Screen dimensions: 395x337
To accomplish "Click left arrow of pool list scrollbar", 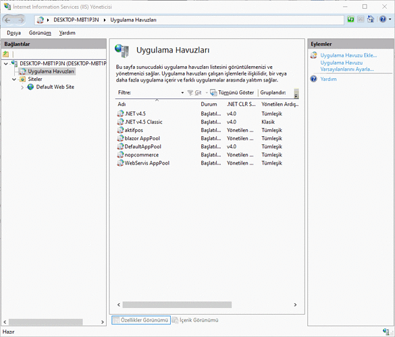I will point(119,305).
